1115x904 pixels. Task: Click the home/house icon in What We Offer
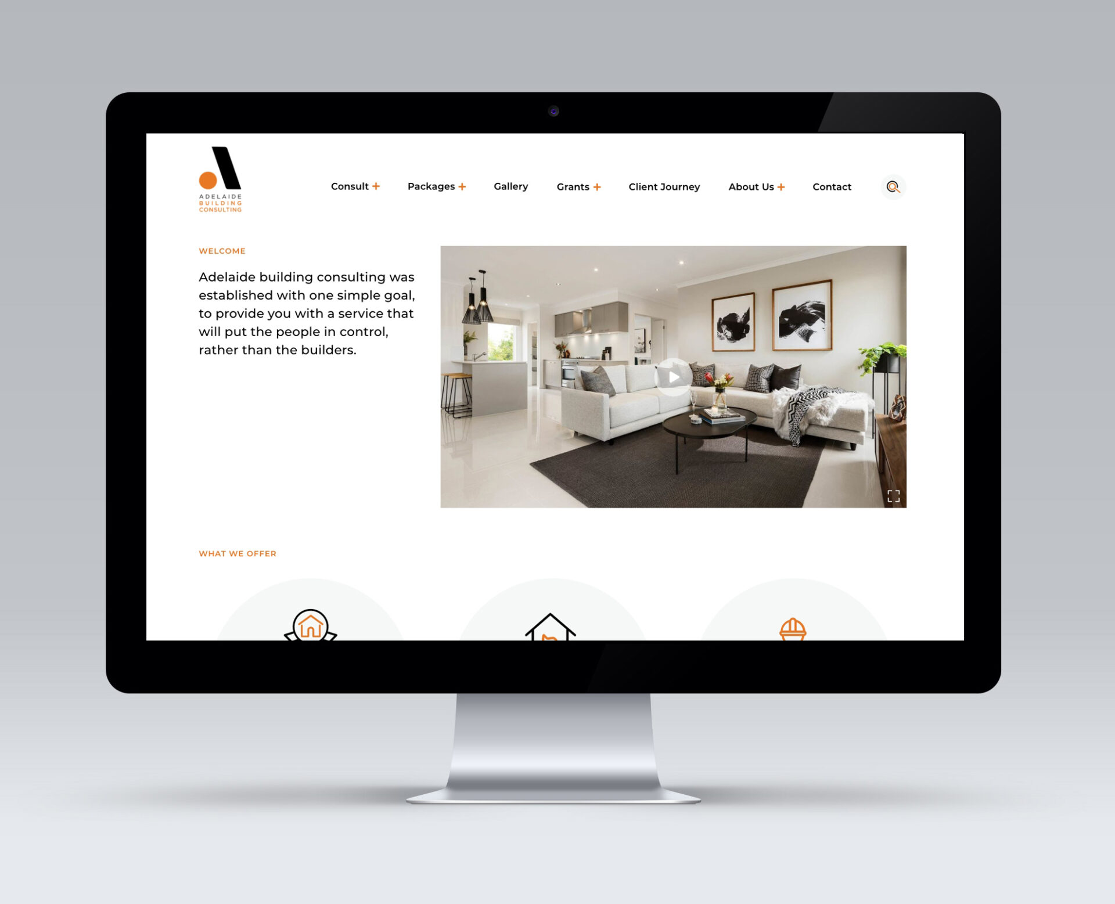pos(311,624)
